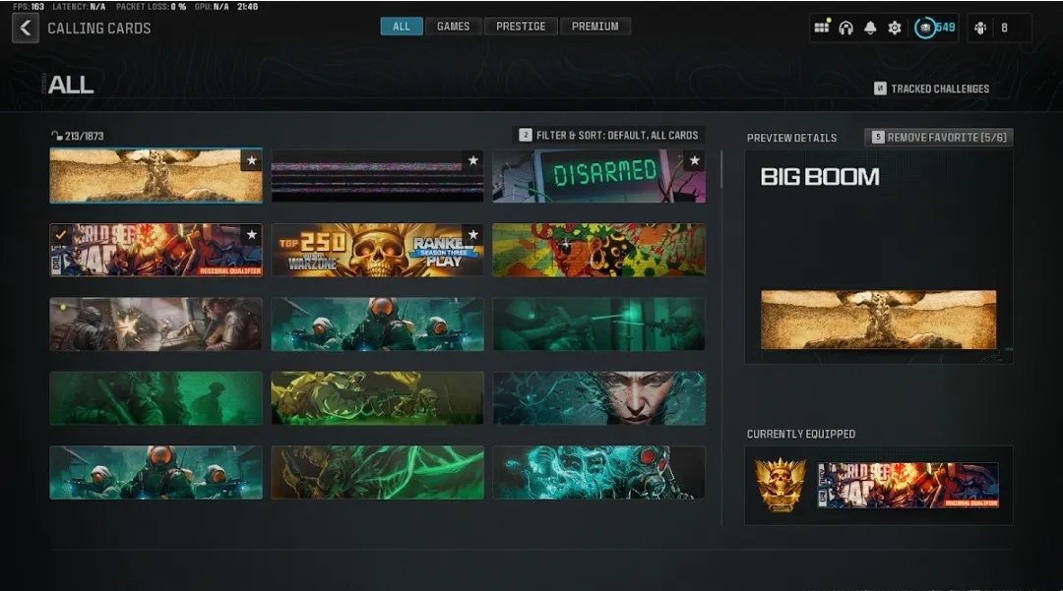
Task: Select the glitch static calling card
Action: pyautogui.click(x=378, y=176)
